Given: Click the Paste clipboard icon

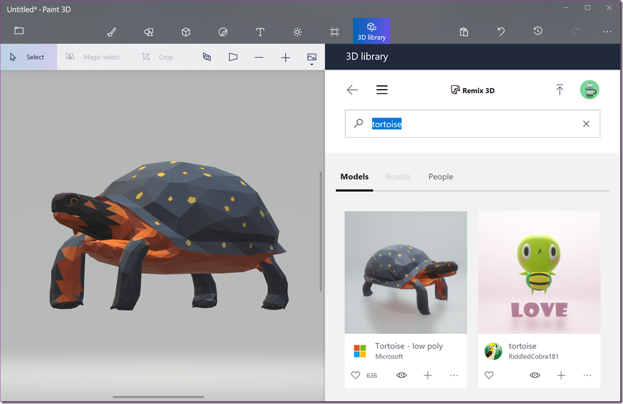Looking at the screenshot, I should click(464, 31).
